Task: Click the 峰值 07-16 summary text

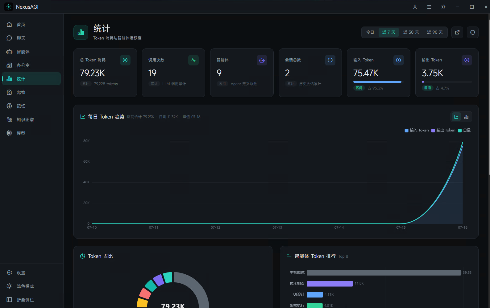Action: [x=191, y=117]
